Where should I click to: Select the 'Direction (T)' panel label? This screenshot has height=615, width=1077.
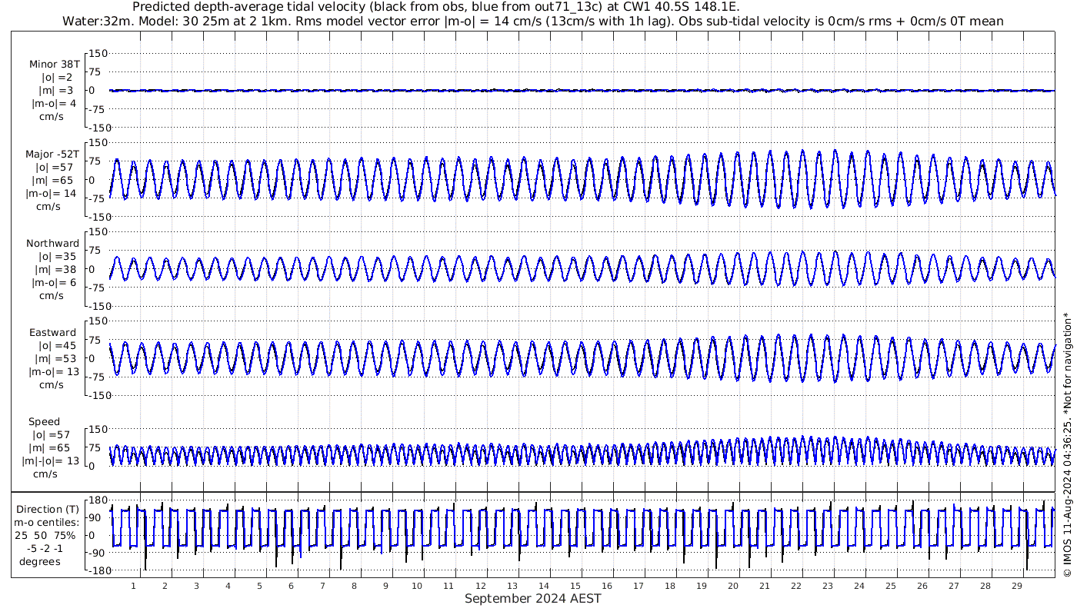click(48, 510)
